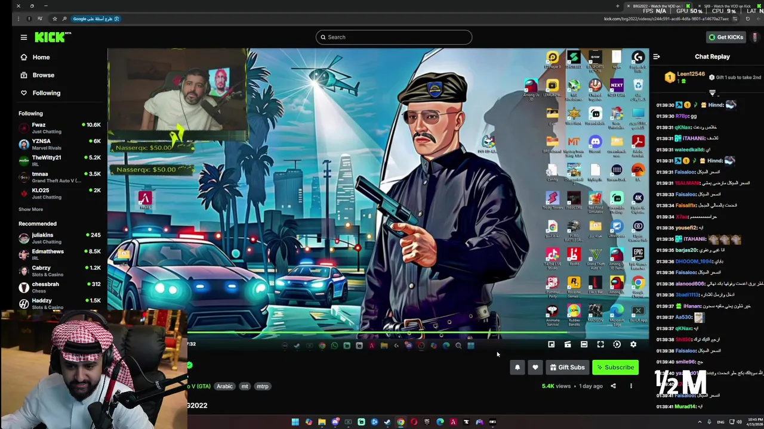Open Discord from the taskbar
Image resolution: width=764 pixels, height=429 pixels.
click(x=335, y=422)
